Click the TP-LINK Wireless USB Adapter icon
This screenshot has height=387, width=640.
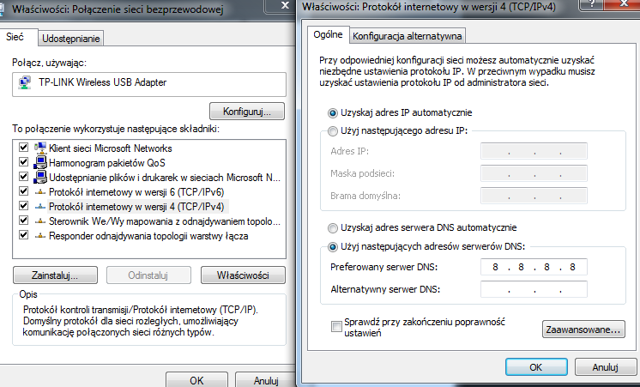(x=25, y=83)
